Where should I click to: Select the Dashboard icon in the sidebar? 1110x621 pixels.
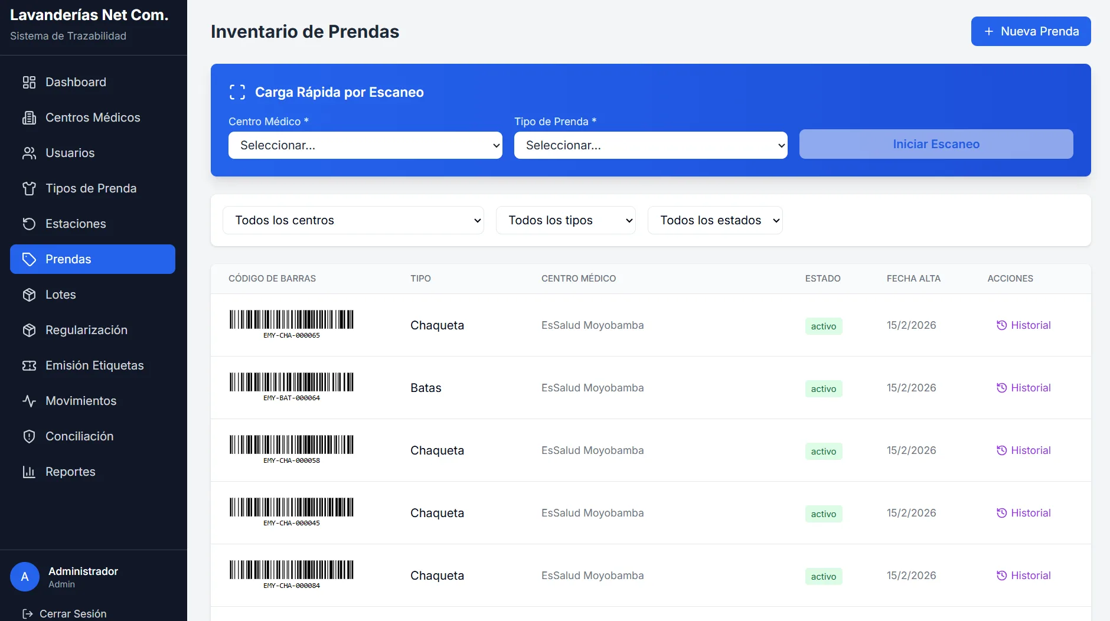(29, 82)
